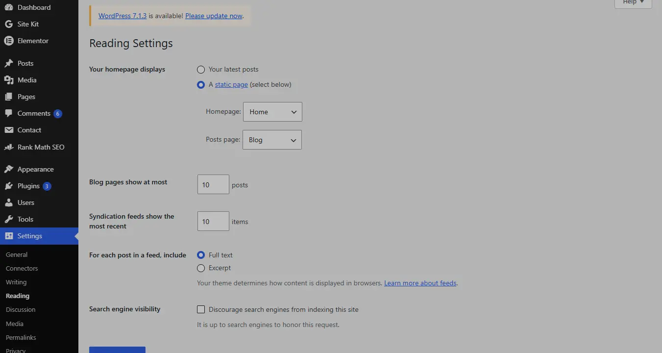
Task: Enable 'Discourage search engines' checkbox
Action: [201, 309]
